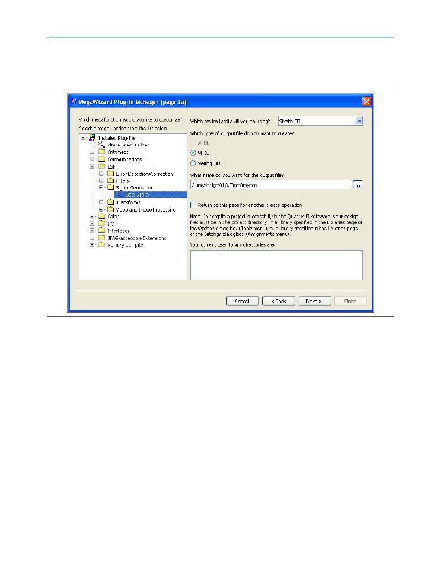The width and height of the screenshot is (441, 587).
Task: Click the I/O folder icon
Action: click(x=101, y=223)
